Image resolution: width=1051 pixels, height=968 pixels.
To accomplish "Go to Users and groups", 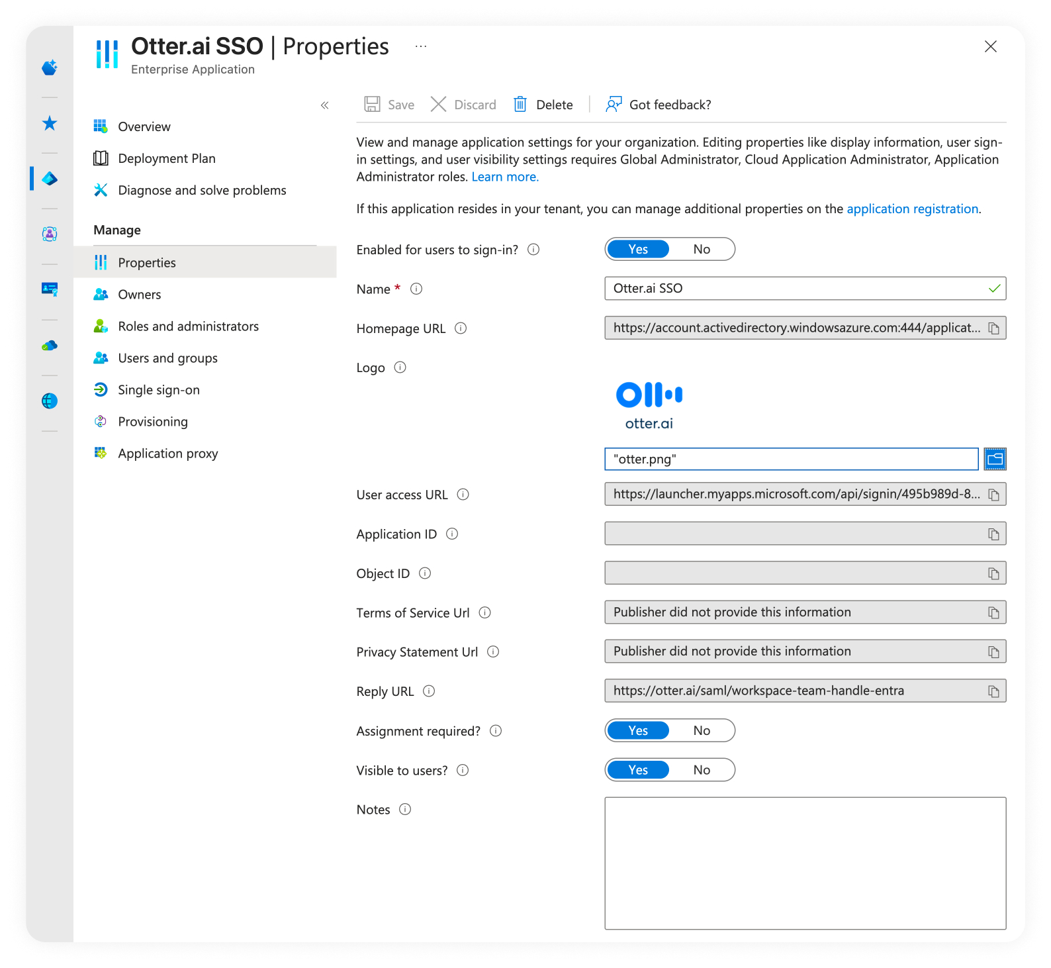I will click(167, 358).
